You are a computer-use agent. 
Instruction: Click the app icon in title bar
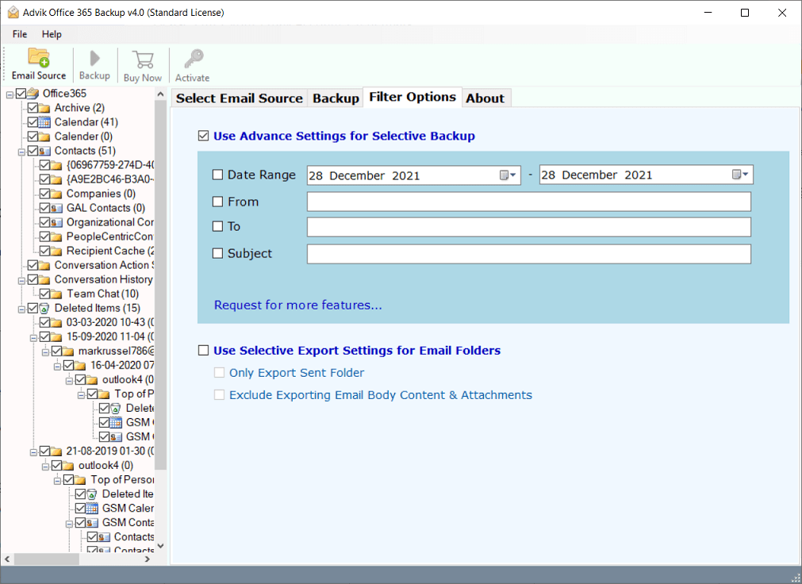(13, 12)
